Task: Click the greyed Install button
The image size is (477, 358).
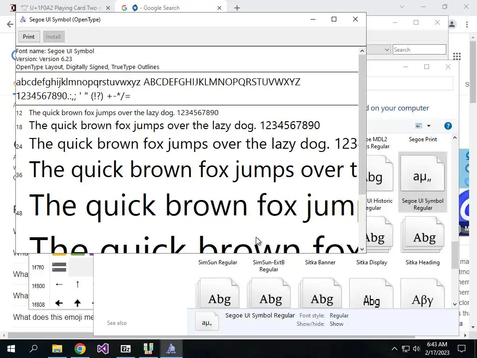Action: coord(53,36)
